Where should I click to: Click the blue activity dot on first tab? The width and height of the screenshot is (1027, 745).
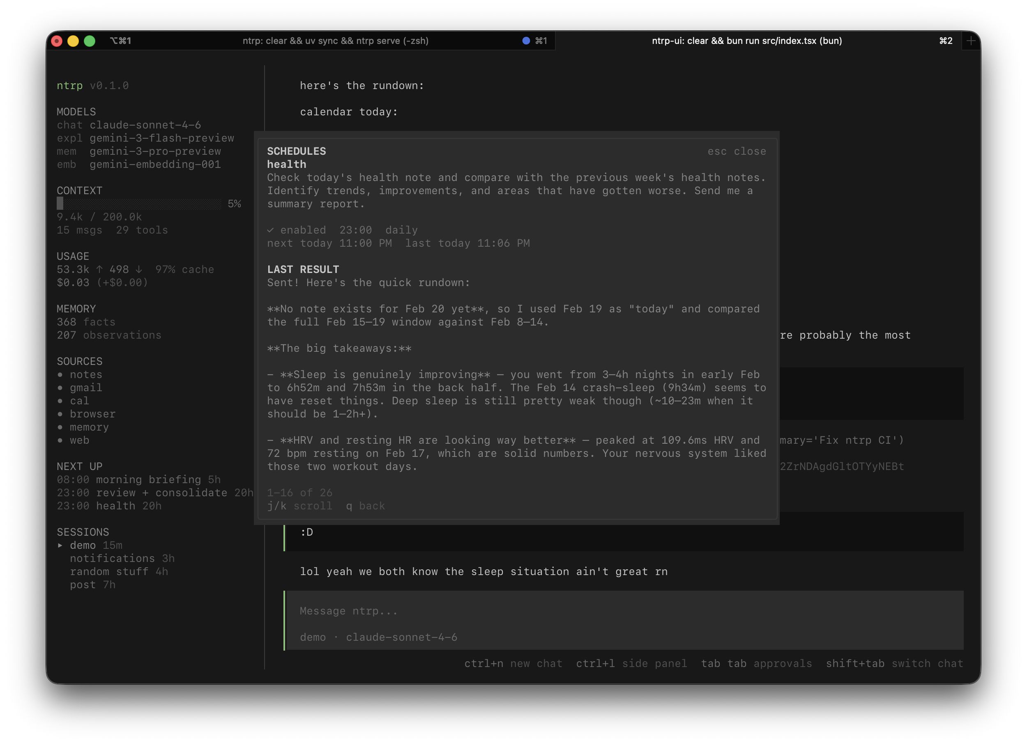(x=526, y=41)
